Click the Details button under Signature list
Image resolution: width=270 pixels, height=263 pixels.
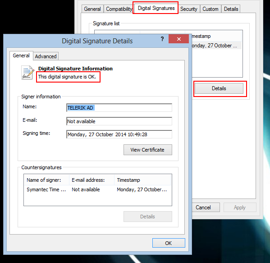pos(219,88)
